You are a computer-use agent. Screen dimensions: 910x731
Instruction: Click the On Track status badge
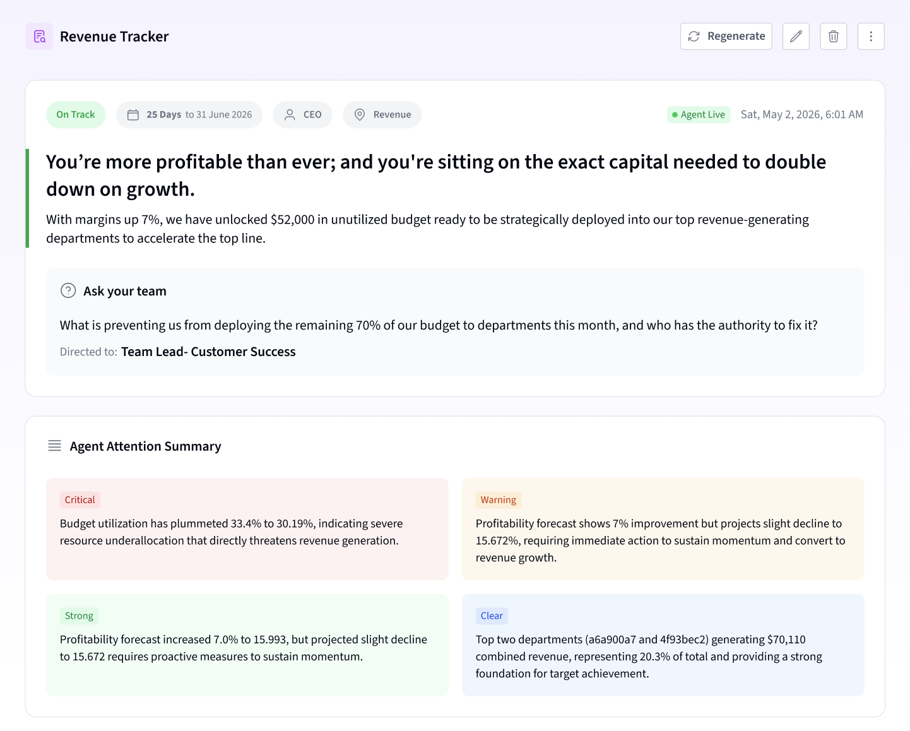click(76, 114)
